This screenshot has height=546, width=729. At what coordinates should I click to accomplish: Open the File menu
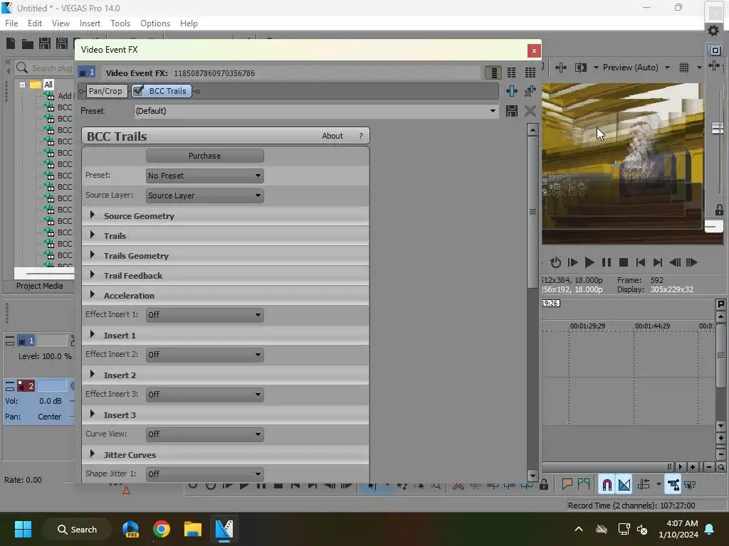pyautogui.click(x=11, y=23)
